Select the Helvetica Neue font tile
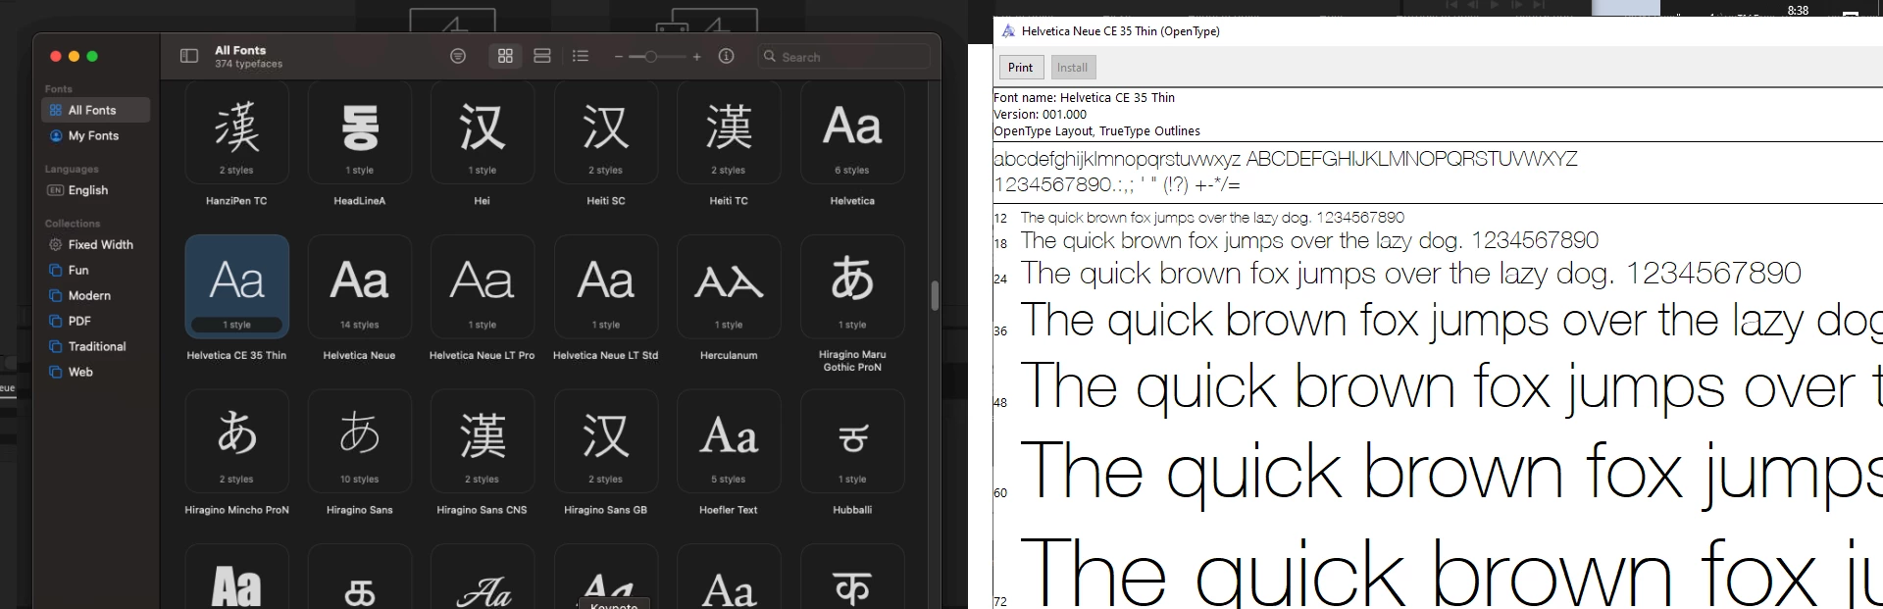 pos(360,286)
